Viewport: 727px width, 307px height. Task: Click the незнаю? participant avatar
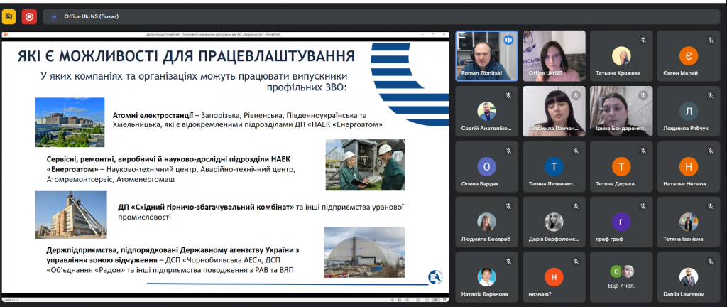coord(554,277)
